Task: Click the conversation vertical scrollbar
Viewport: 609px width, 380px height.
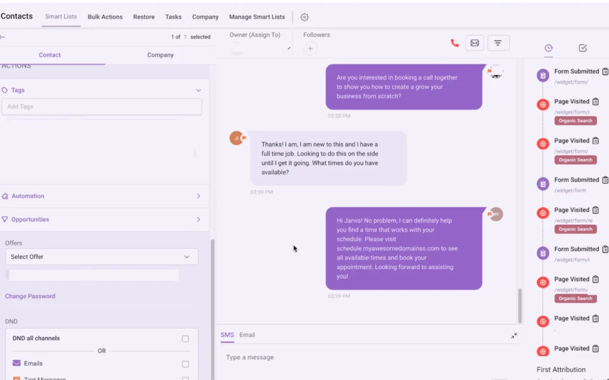Action: click(x=520, y=306)
